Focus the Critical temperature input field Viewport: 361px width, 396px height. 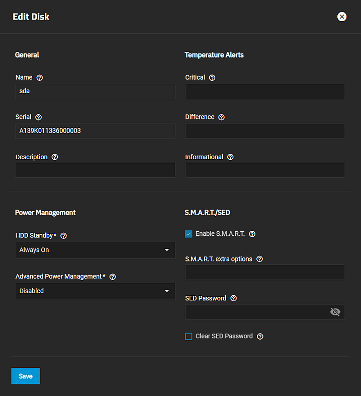pyautogui.click(x=265, y=91)
